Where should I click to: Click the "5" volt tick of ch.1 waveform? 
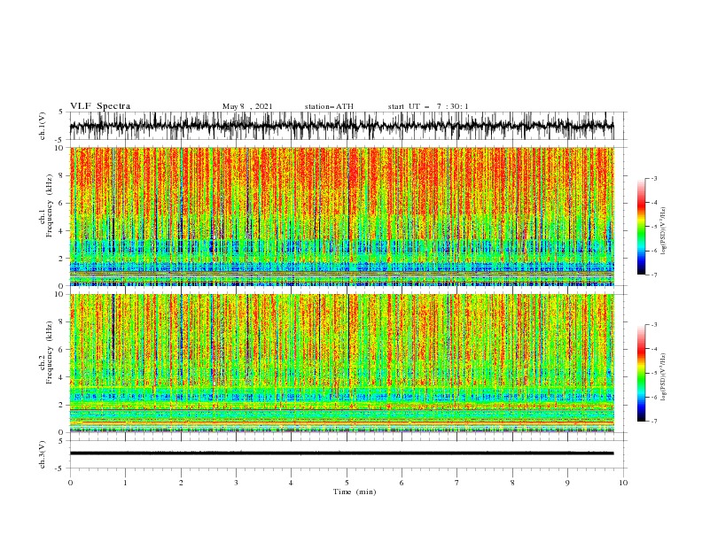pyautogui.click(x=61, y=112)
